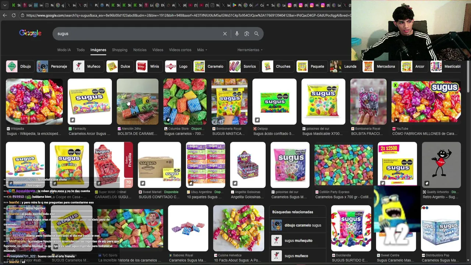Image resolution: width=471 pixels, height=265 pixels.
Task: Open the Retro Argento Sugus mascot image
Action: coord(442,165)
